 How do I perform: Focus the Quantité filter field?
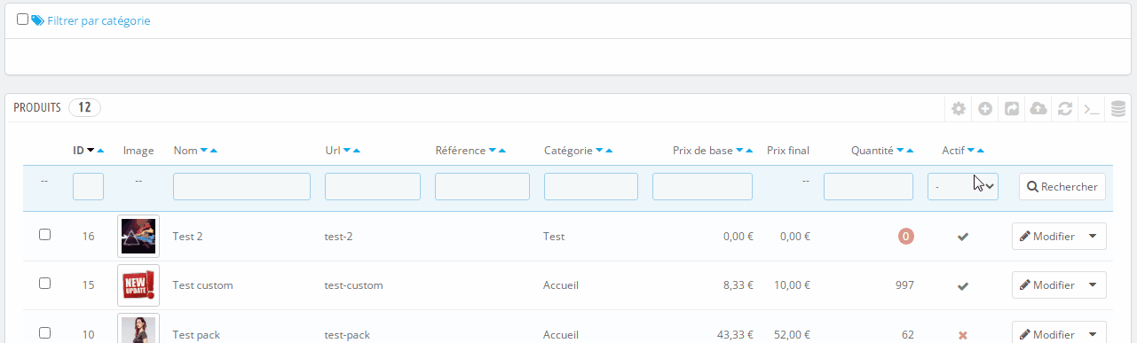(x=868, y=186)
